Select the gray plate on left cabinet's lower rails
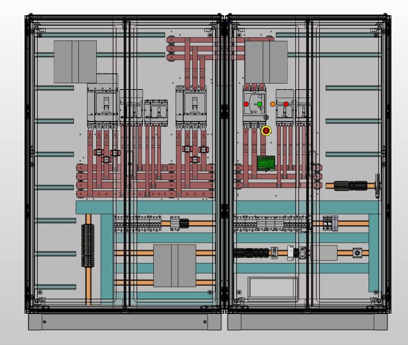The width and height of the screenshot is (408, 345). tap(175, 266)
